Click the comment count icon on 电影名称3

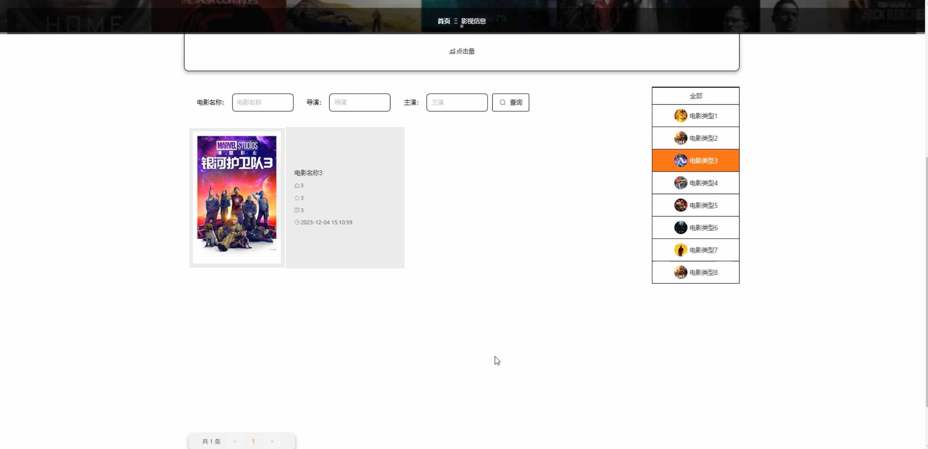[297, 210]
